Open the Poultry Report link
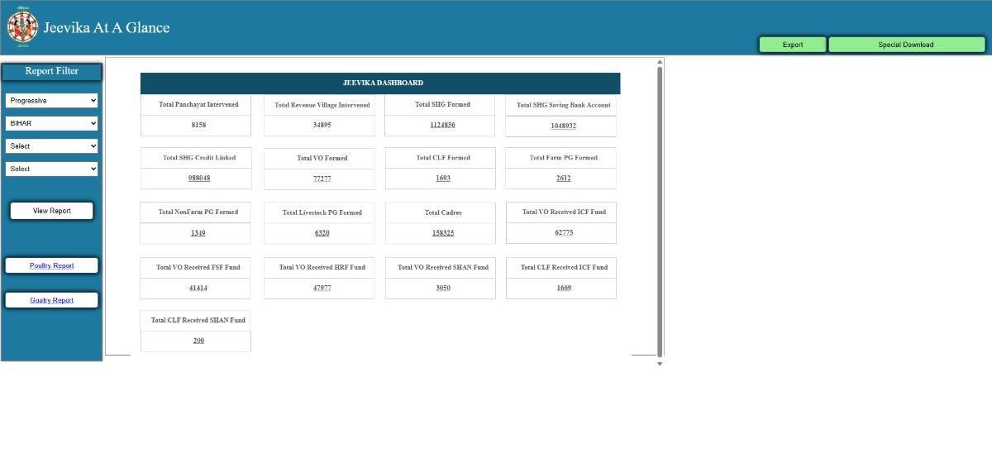This screenshot has height=463, width=992. coord(51,265)
